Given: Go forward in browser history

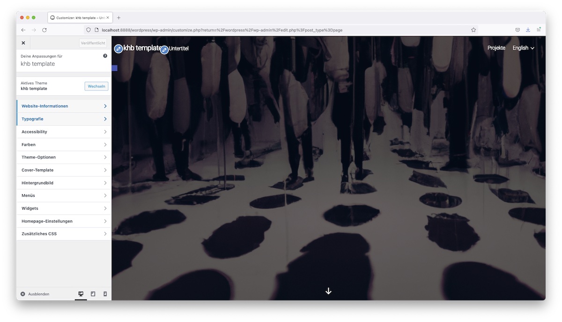Looking at the screenshot, I should pos(34,30).
